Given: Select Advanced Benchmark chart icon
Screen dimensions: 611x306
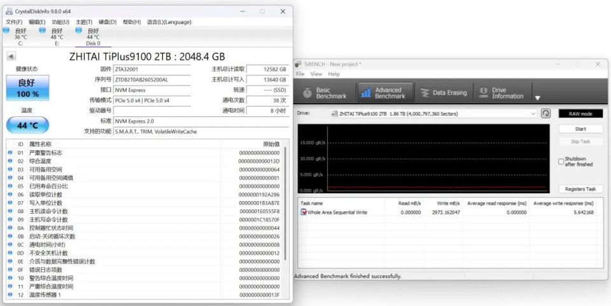Looking at the screenshot, I should click(x=365, y=93).
